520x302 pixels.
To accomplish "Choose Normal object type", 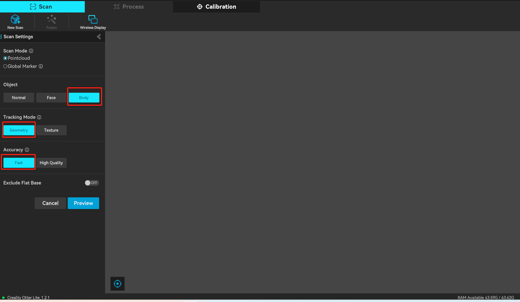I will click(x=19, y=98).
